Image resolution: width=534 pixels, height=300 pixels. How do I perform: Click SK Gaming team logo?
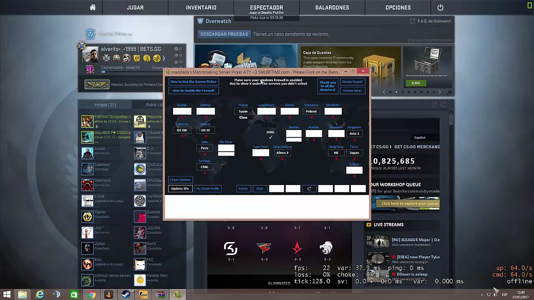(231, 248)
